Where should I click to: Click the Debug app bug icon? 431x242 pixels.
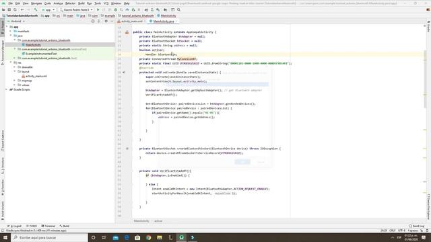[115, 10]
